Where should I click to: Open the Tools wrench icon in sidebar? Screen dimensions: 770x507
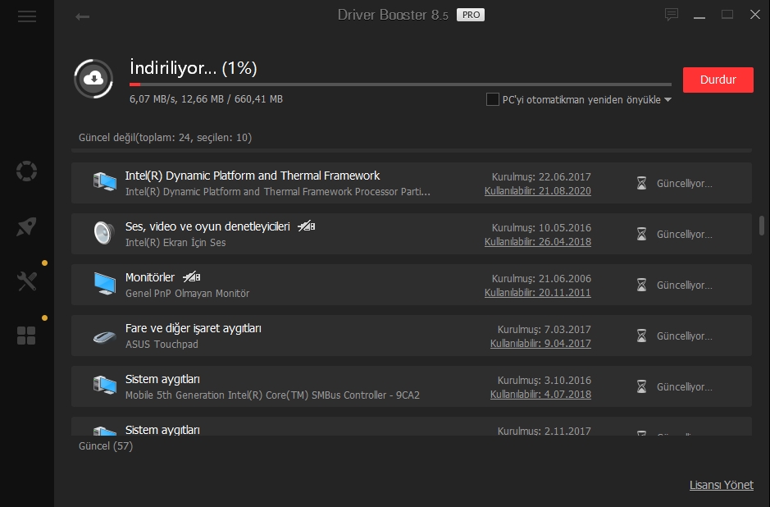[x=26, y=281]
